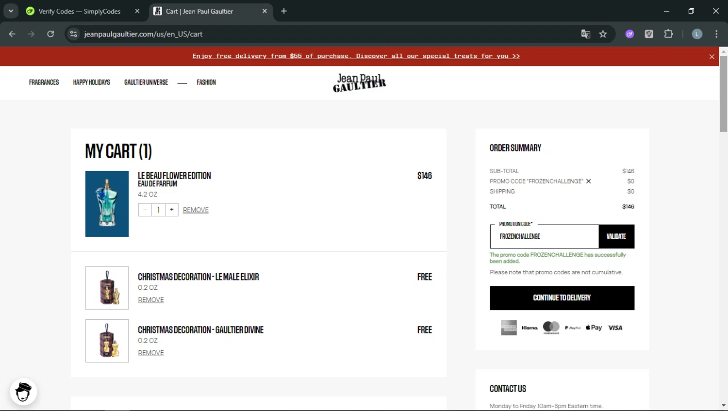
Task: Open Gaultier Divine decoration thumbnail
Action: point(107,341)
